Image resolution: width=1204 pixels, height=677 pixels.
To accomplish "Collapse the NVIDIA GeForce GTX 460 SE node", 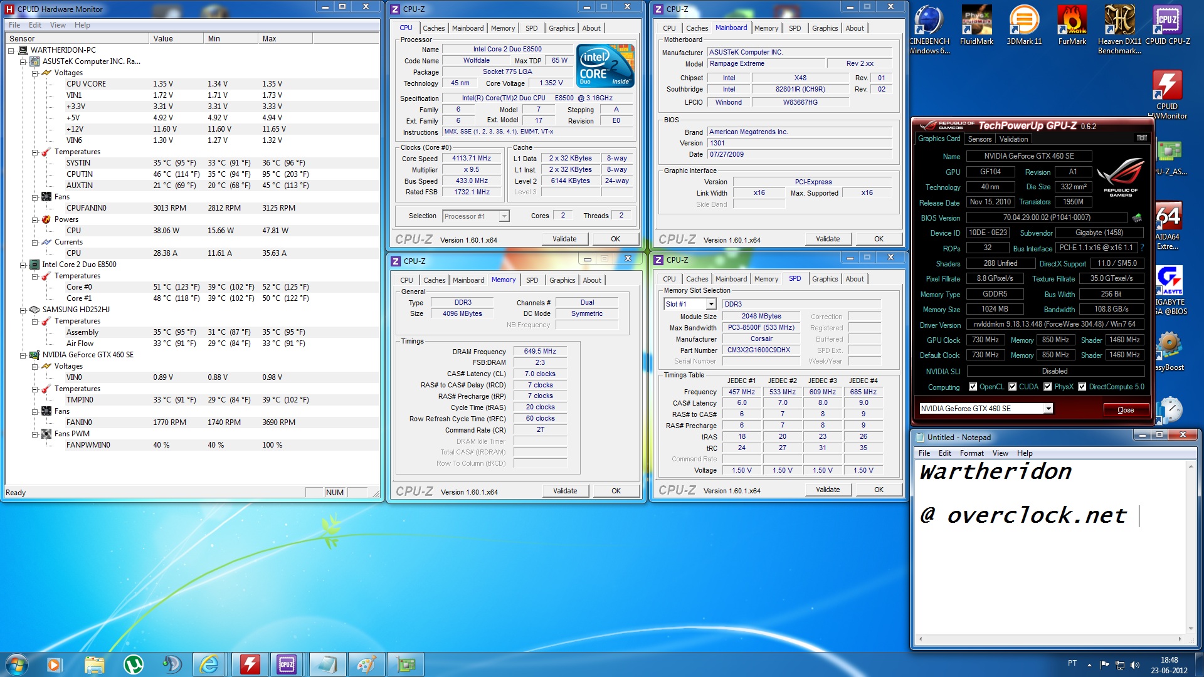I will click(23, 355).
